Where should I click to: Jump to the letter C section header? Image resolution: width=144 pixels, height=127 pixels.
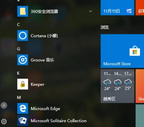[x=18, y=25]
